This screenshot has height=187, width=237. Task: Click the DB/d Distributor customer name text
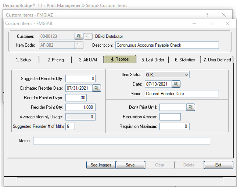[x=109, y=36]
